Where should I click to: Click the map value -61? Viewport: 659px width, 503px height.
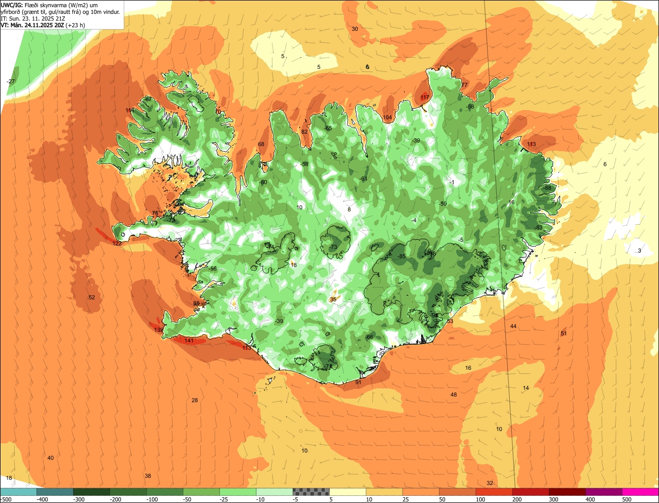(x=363, y=178)
